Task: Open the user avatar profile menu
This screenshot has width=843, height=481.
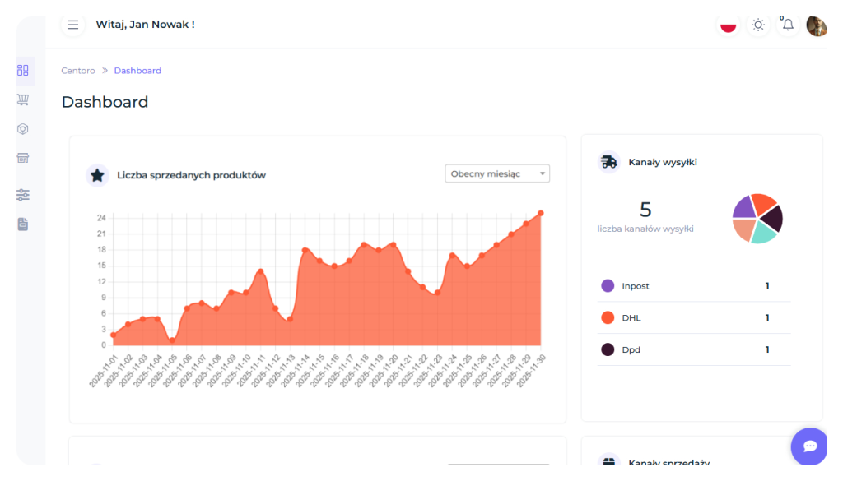Action: pyautogui.click(x=817, y=25)
